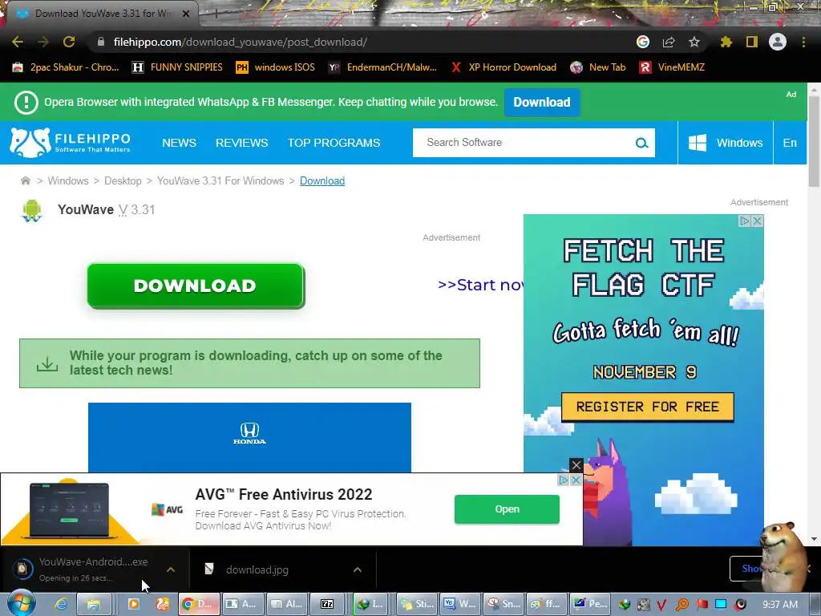Close the AVG ad via its X icon
The image size is (821, 616).
point(576,480)
